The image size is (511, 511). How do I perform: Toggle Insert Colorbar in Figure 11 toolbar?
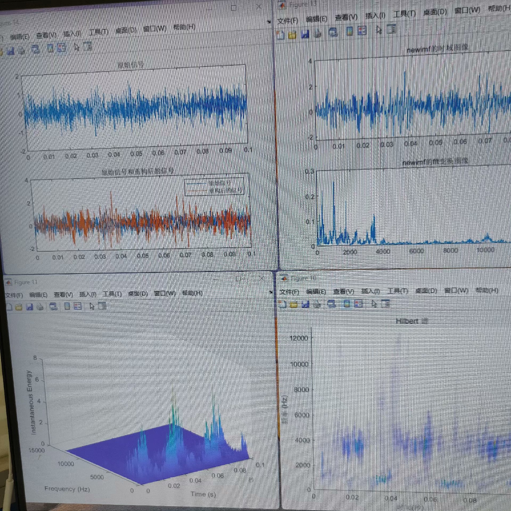(x=67, y=306)
